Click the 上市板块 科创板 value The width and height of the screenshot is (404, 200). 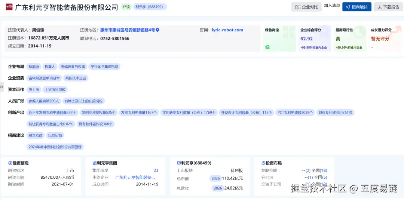pyautogui.click(x=237, y=170)
